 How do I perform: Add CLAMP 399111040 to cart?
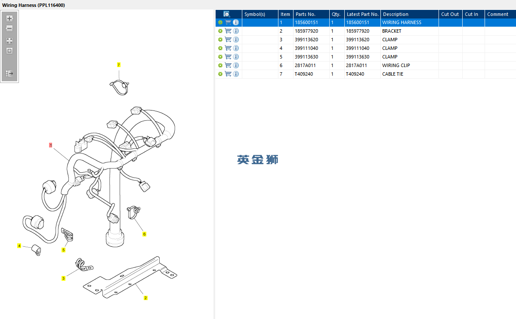pyautogui.click(x=228, y=48)
